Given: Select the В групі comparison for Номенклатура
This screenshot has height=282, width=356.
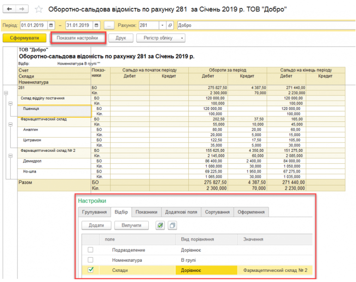Looking at the screenshot, I should [206, 260].
